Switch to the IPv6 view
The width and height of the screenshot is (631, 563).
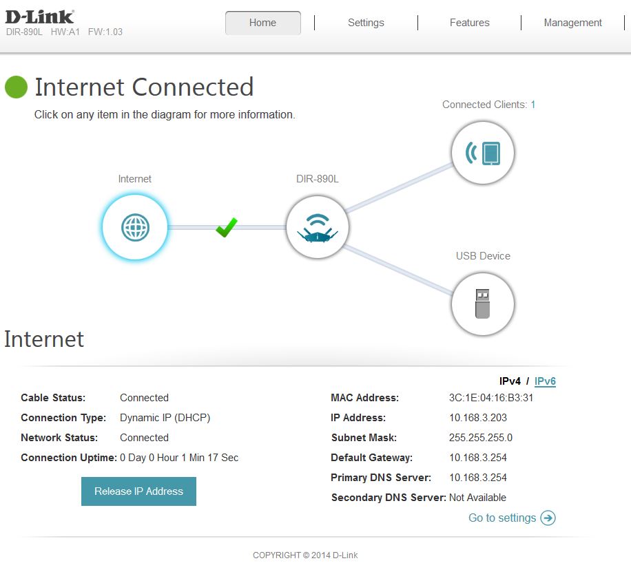[x=545, y=381]
